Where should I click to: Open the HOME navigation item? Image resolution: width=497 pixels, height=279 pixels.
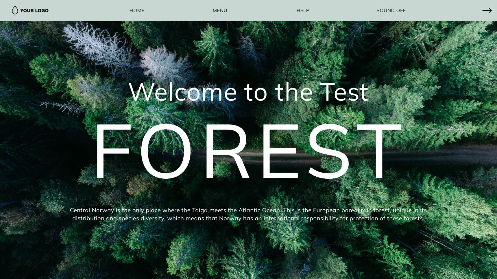137,10
